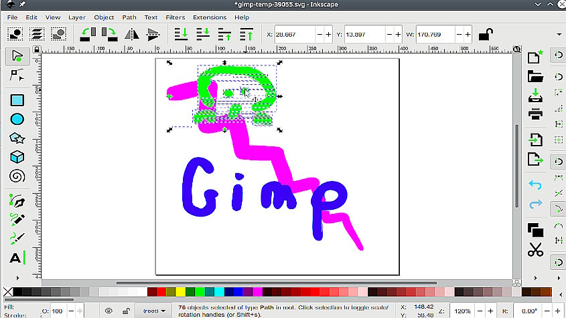
Task: Click the Deselect icon
Action: 58,34
